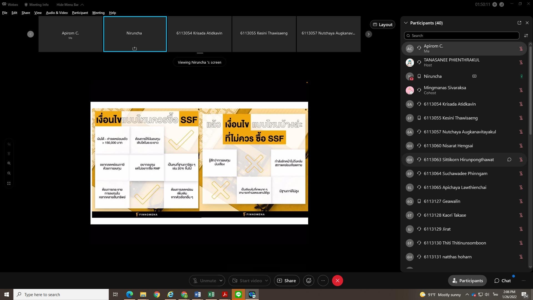The width and height of the screenshot is (533, 300).
Task: Click the more options ellipsis button
Action: pyautogui.click(x=323, y=281)
